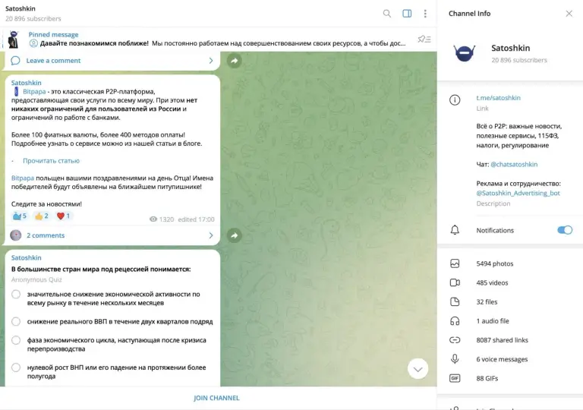This screenshot has height=410, width=583.
Task: Toggle the Notifications switch
Action: 565,230
